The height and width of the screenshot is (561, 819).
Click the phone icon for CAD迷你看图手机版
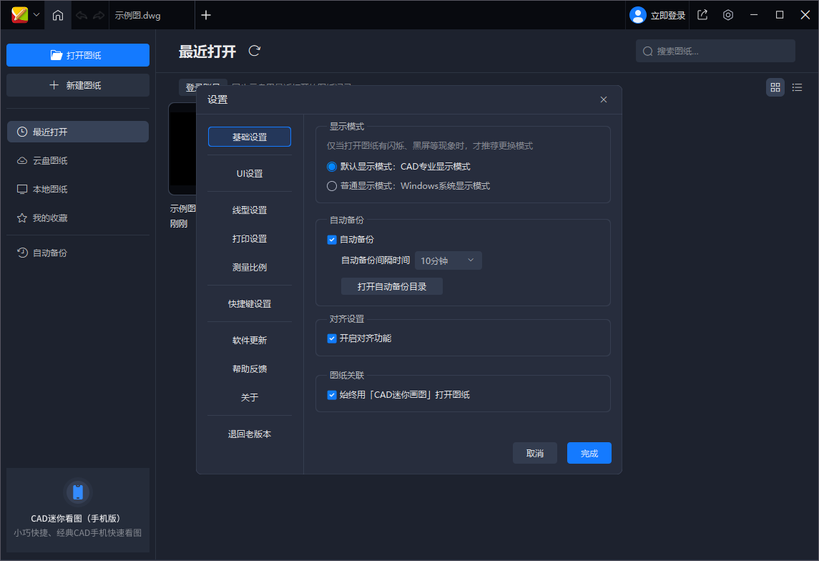point(78,492)
